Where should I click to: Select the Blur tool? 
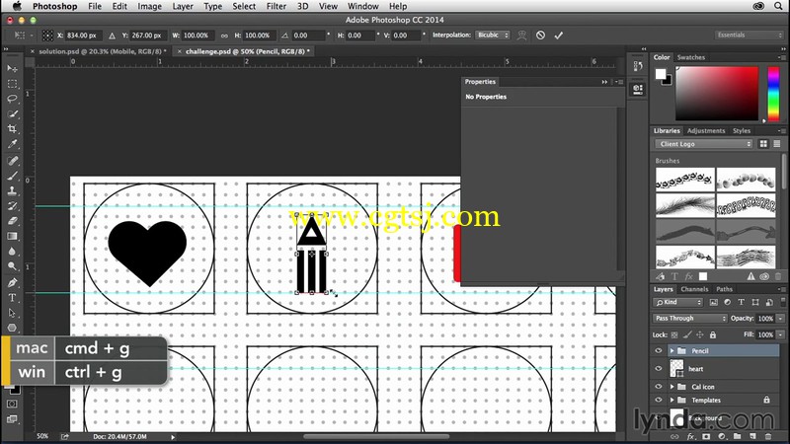click(x=12, y=252)
